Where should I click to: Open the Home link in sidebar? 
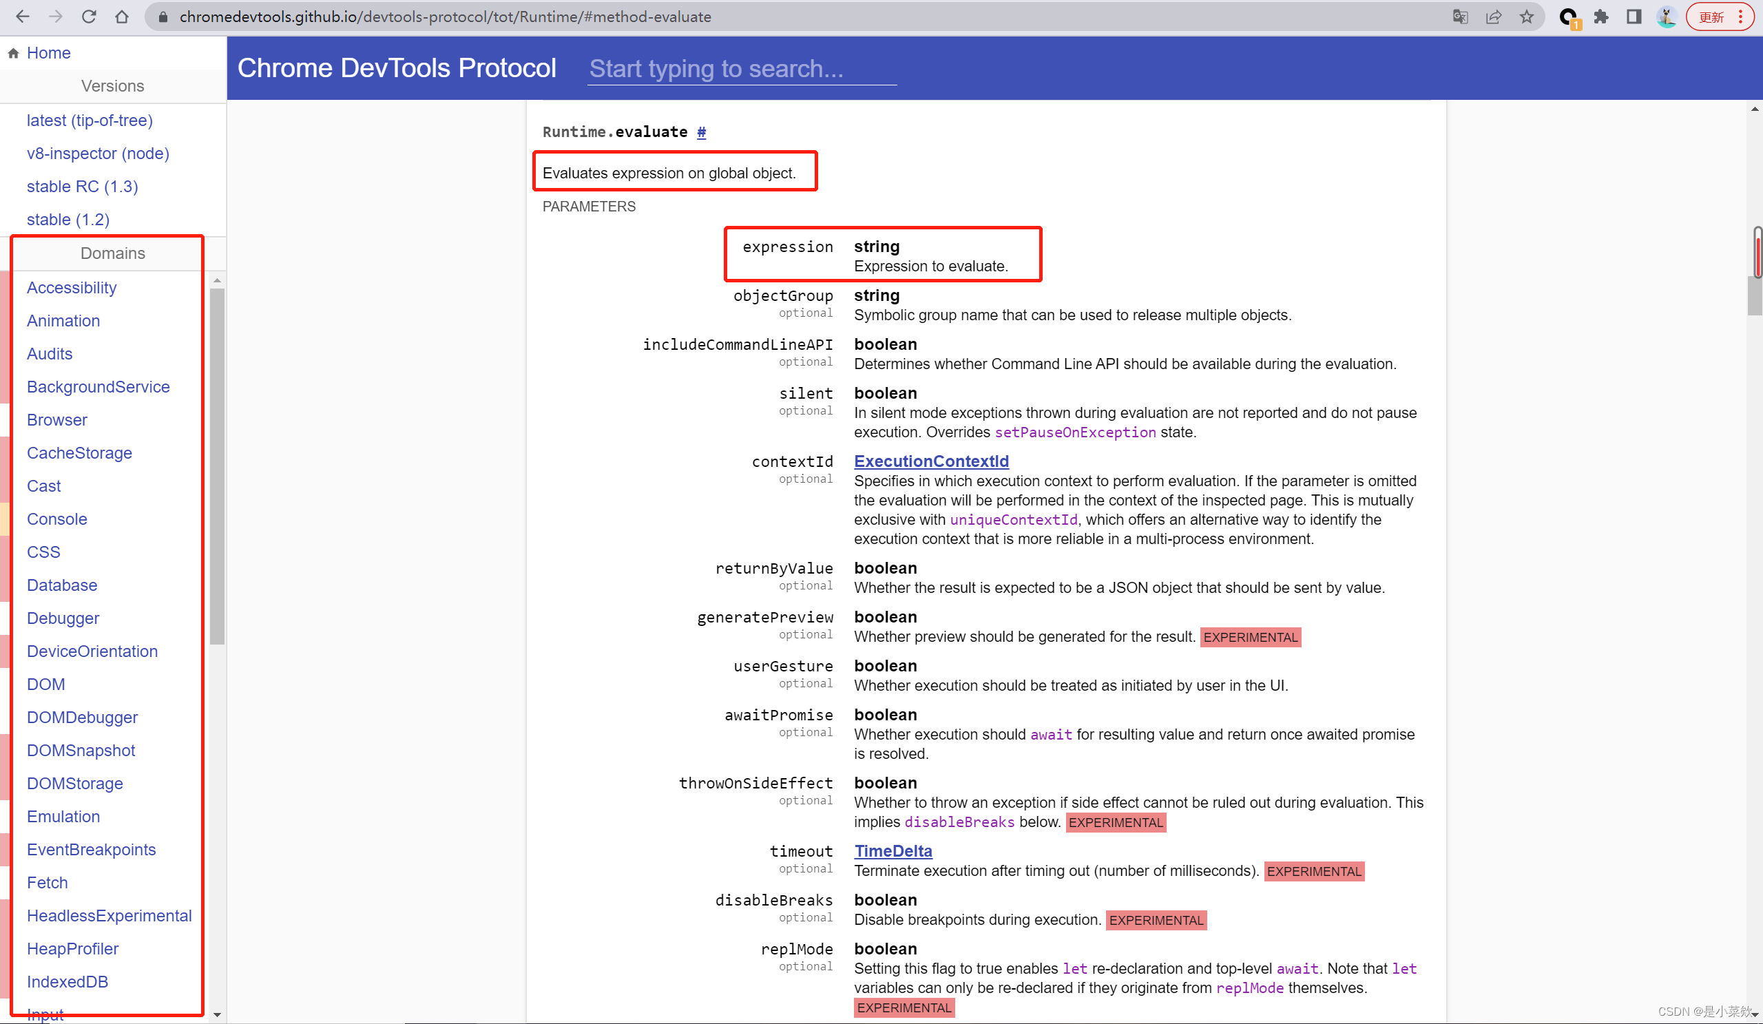click(x=48, y=53)
